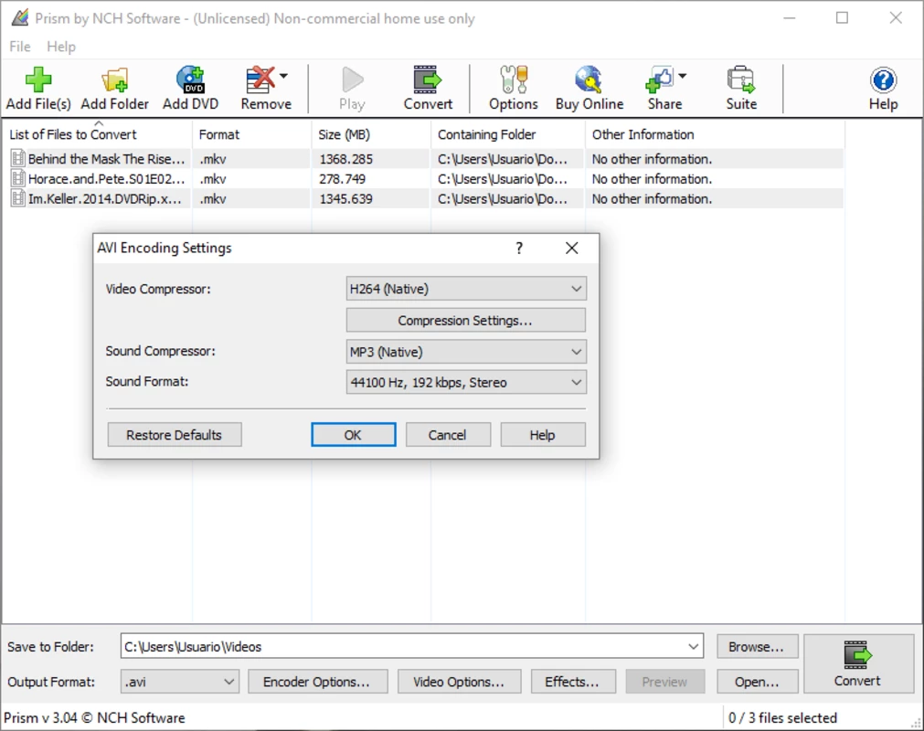Sort by the Format column header
Screen dimensions: 924x731
pos(251,134)
